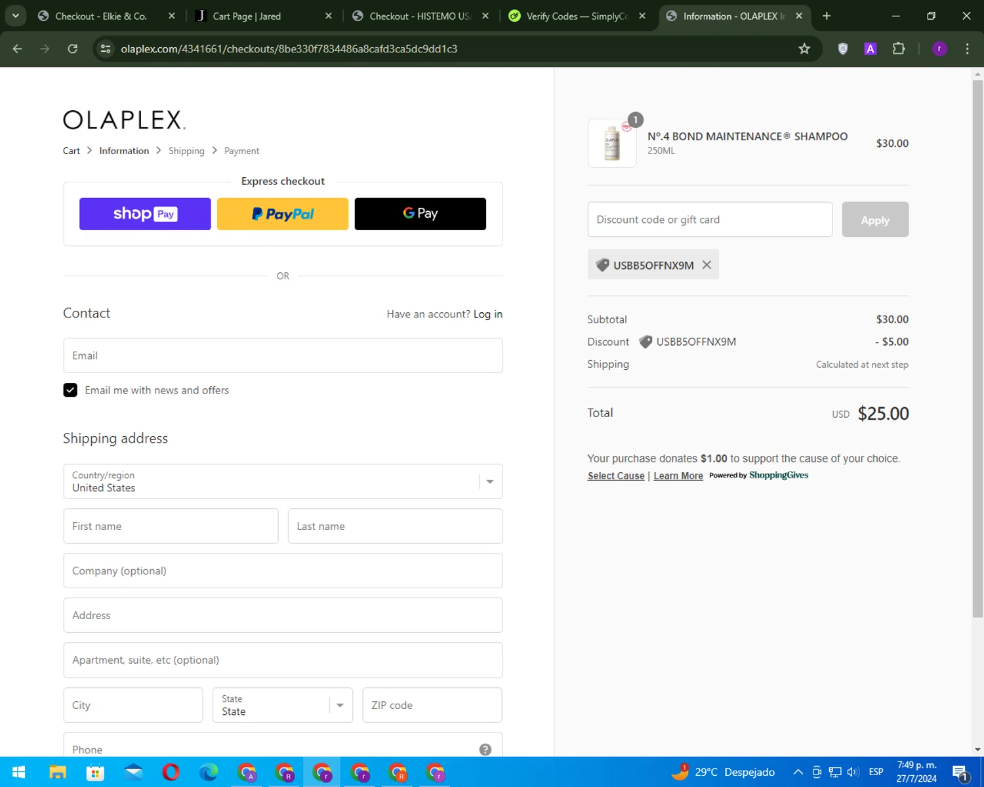The height and width of the screenshot is (787, 984).
Task: Pay with Shop Pay button
Action: pos(145,214)
